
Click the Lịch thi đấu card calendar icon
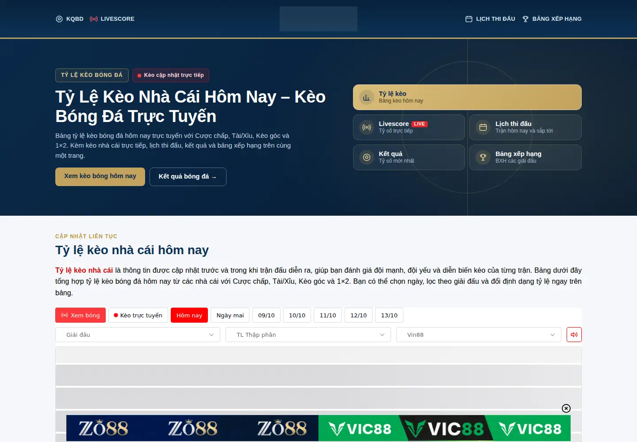click(483, 127)
